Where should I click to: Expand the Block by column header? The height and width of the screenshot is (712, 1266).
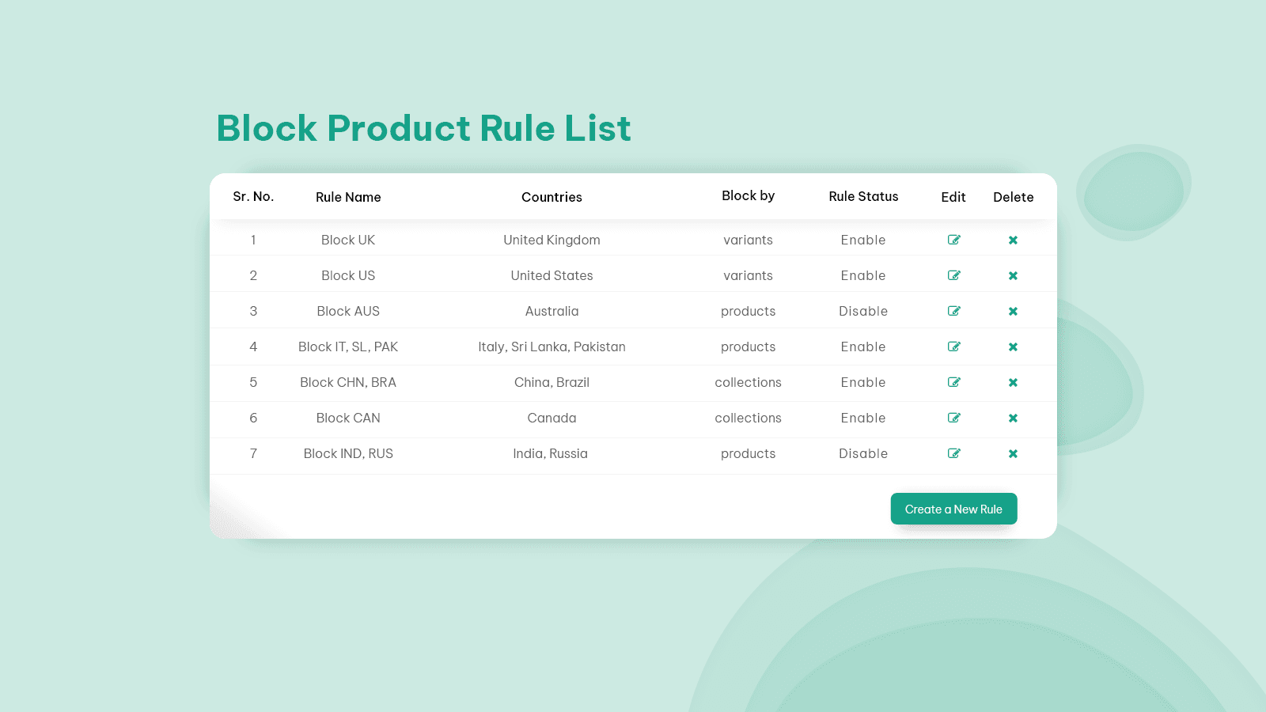[748, 195]
